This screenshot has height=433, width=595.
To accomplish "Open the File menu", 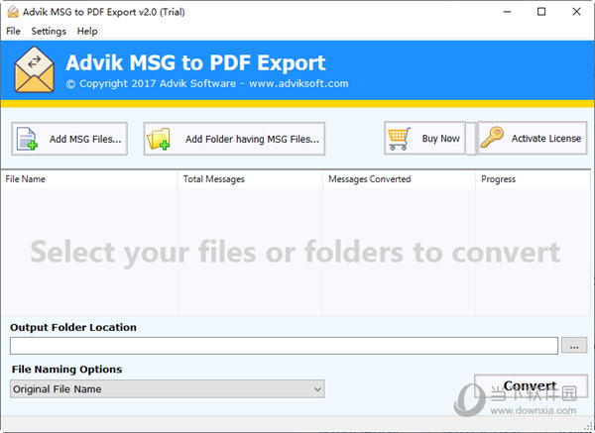I will click(13, 31).
